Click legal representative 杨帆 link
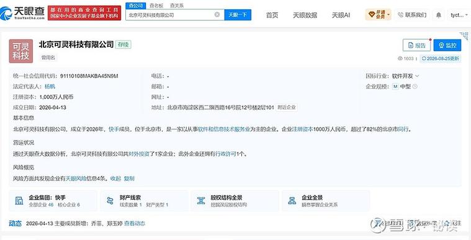The width and height of the screenshot is (471, 240). point(50,86)
